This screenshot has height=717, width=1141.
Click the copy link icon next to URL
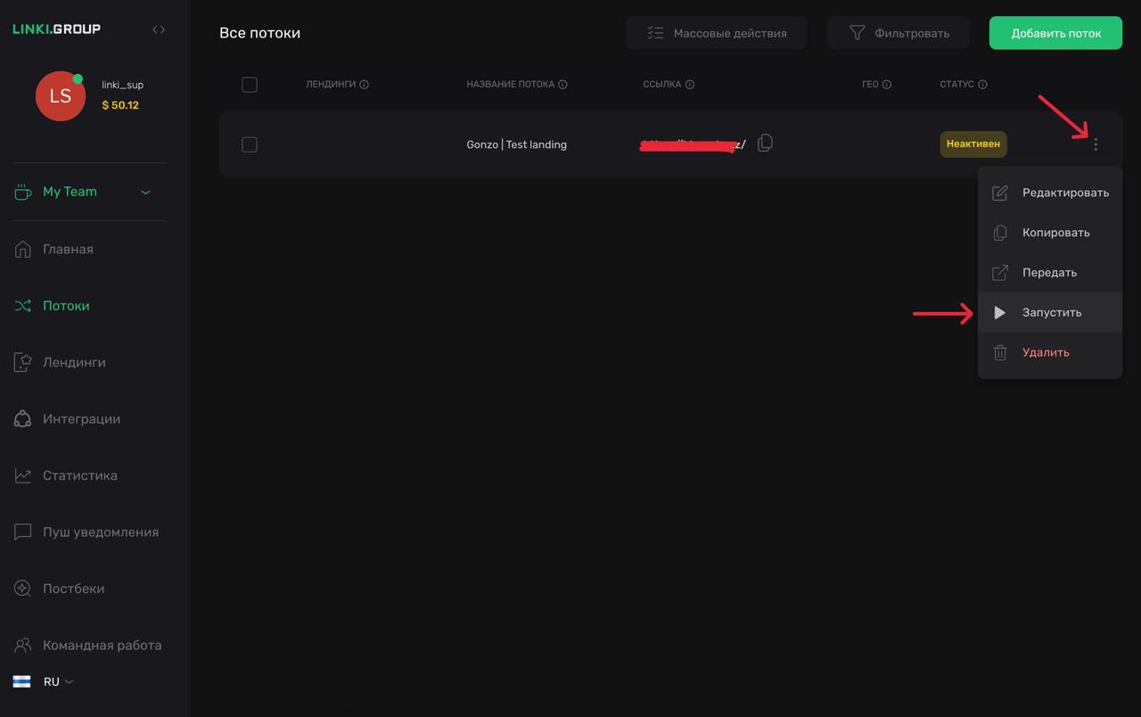point(765,144)
